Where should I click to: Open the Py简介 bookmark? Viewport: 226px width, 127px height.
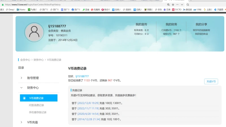tap(32, 10)
